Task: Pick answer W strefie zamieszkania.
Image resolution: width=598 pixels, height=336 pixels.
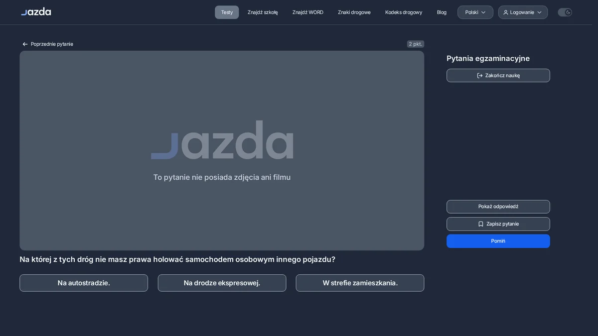Action: tap(360, 283)
